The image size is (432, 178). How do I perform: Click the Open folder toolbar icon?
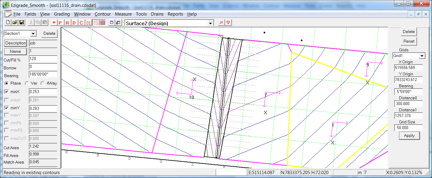15,23
